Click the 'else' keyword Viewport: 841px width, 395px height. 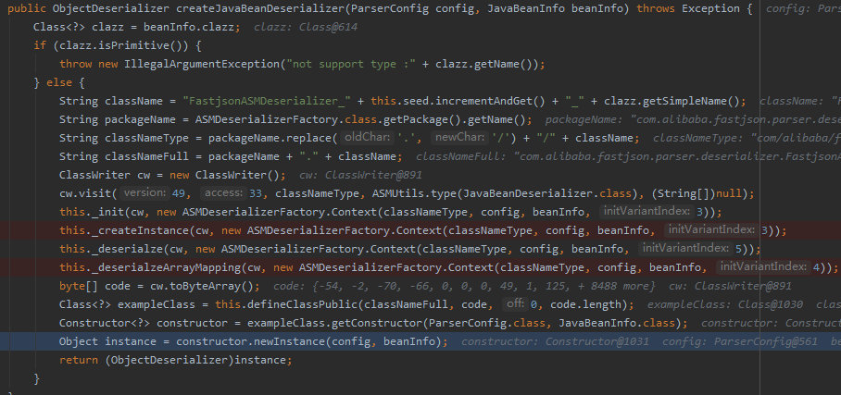point(59,83)
